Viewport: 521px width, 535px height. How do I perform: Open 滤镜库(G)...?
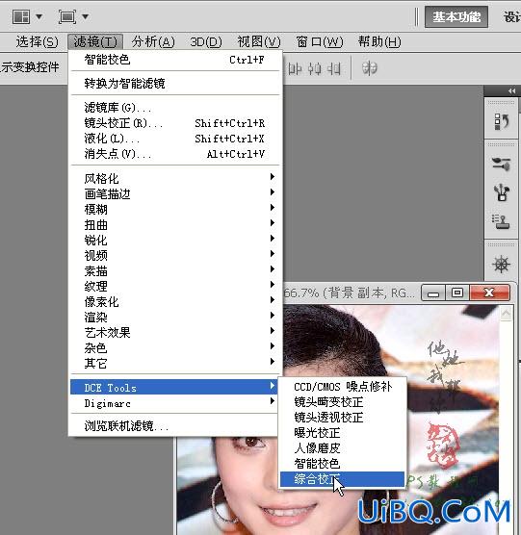(x=175, y=108)
